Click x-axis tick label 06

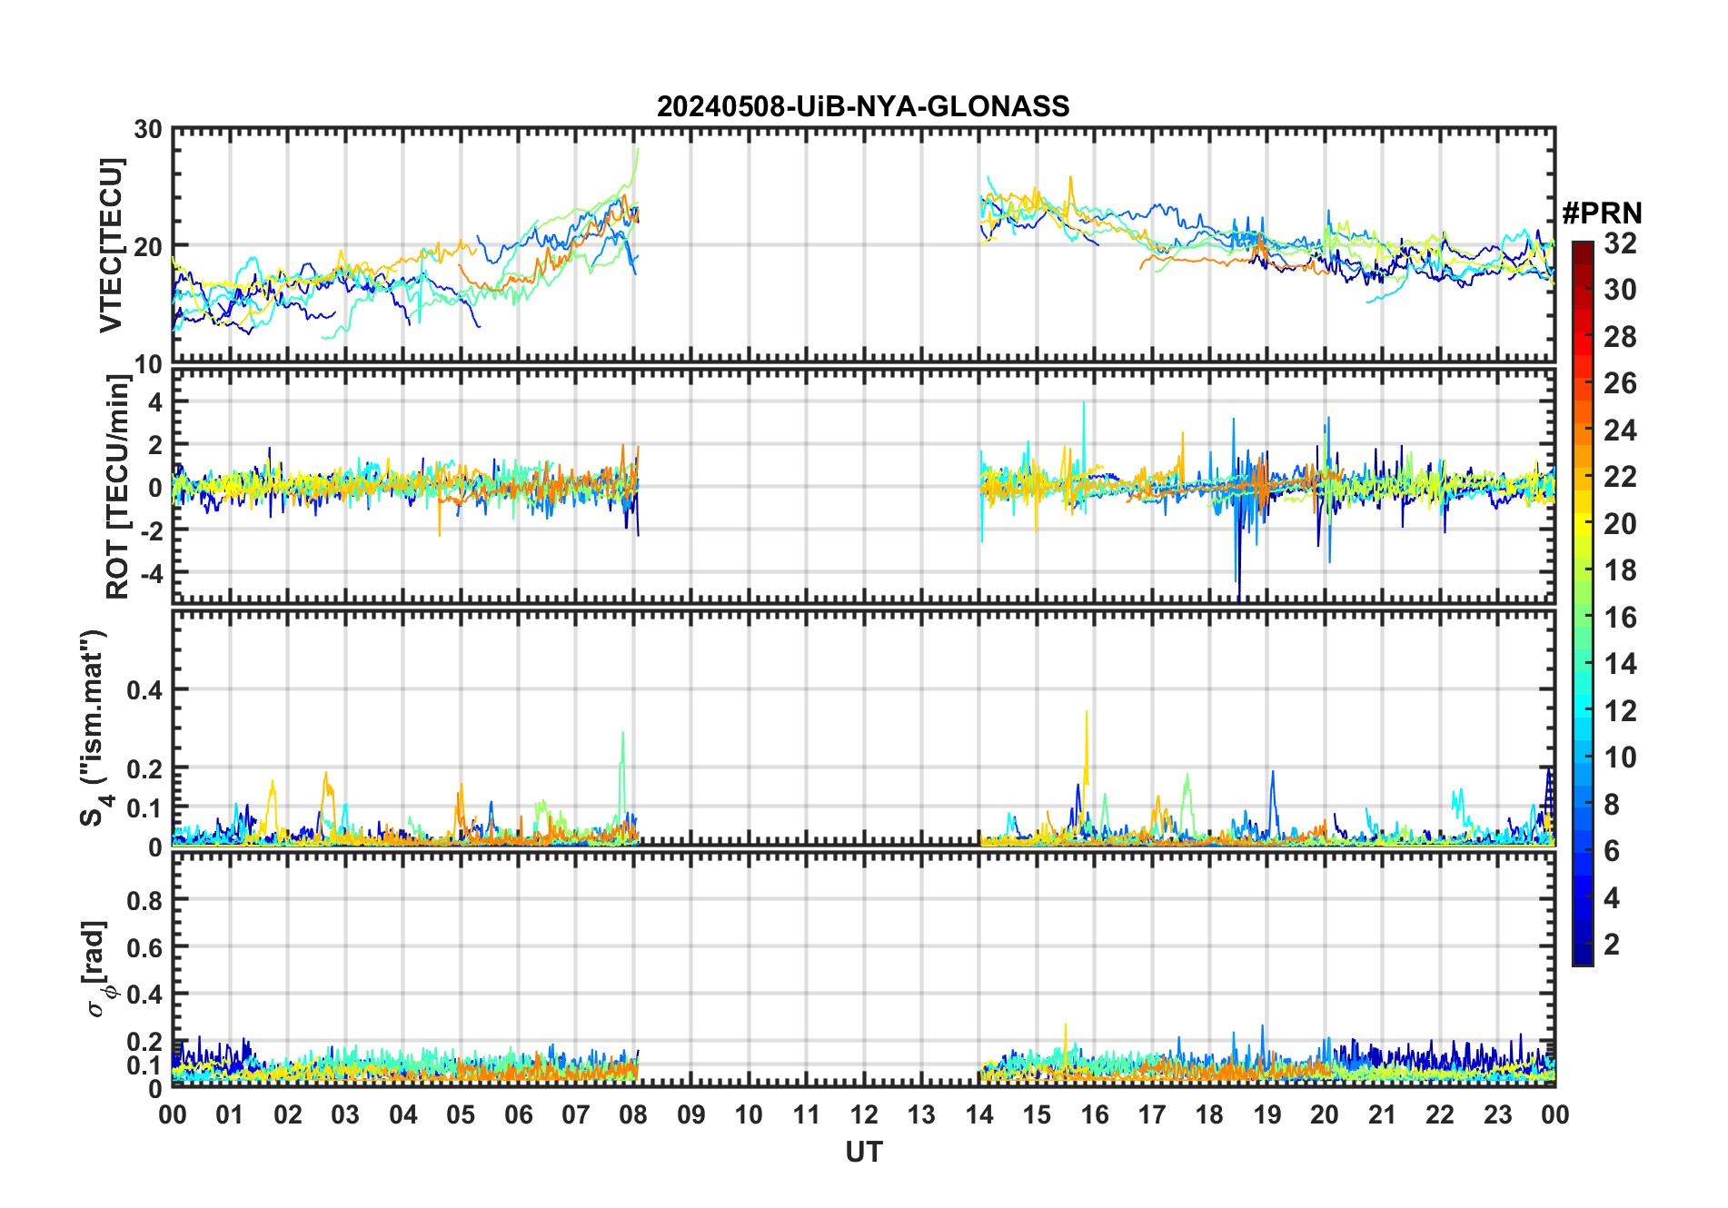coord(518,1115)
